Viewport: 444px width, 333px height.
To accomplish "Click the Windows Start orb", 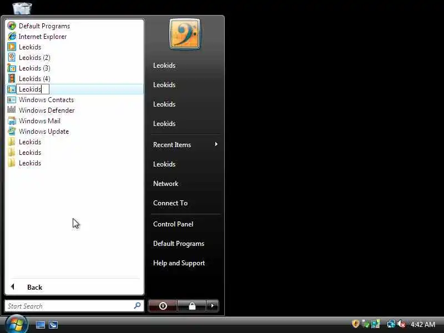I will (16, 324).
